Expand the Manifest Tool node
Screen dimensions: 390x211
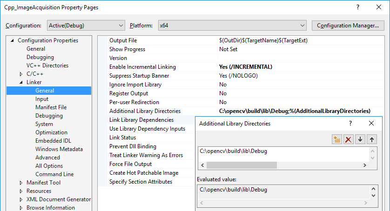coord(21,183)
